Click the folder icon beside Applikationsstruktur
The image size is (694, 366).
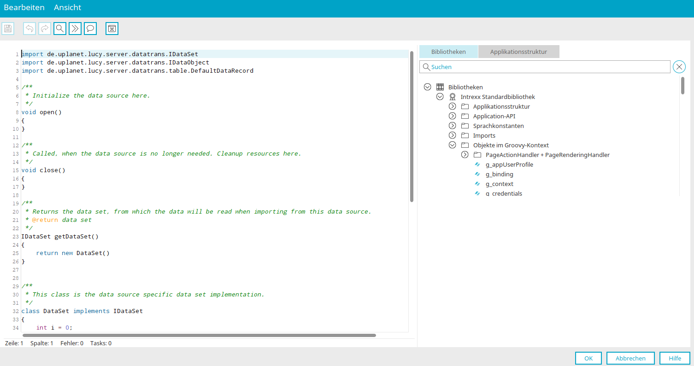coord(465,106)
